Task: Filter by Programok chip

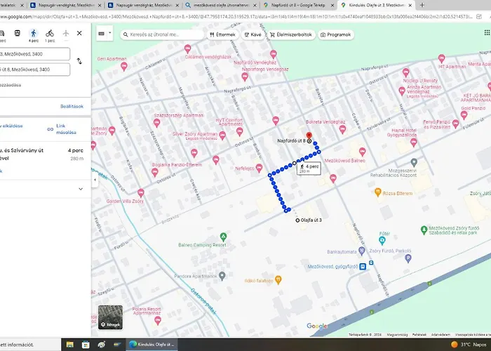Action: click(336, 34)
